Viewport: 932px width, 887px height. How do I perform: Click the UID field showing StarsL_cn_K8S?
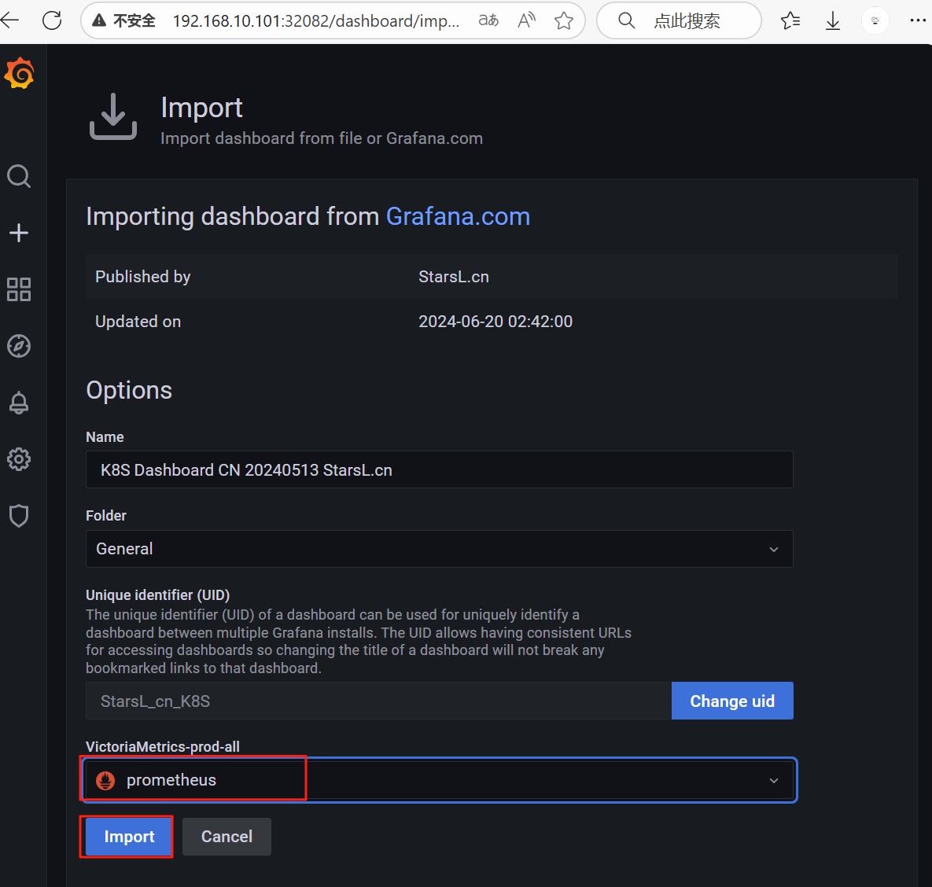(x=378, y=701)
